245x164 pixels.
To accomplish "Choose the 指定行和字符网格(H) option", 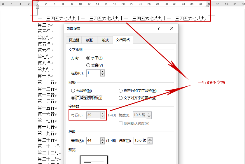I will tap(137, 91).
